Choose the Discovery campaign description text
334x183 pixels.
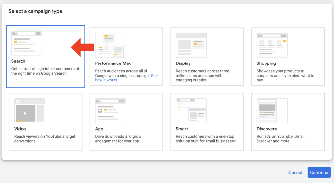281,139
